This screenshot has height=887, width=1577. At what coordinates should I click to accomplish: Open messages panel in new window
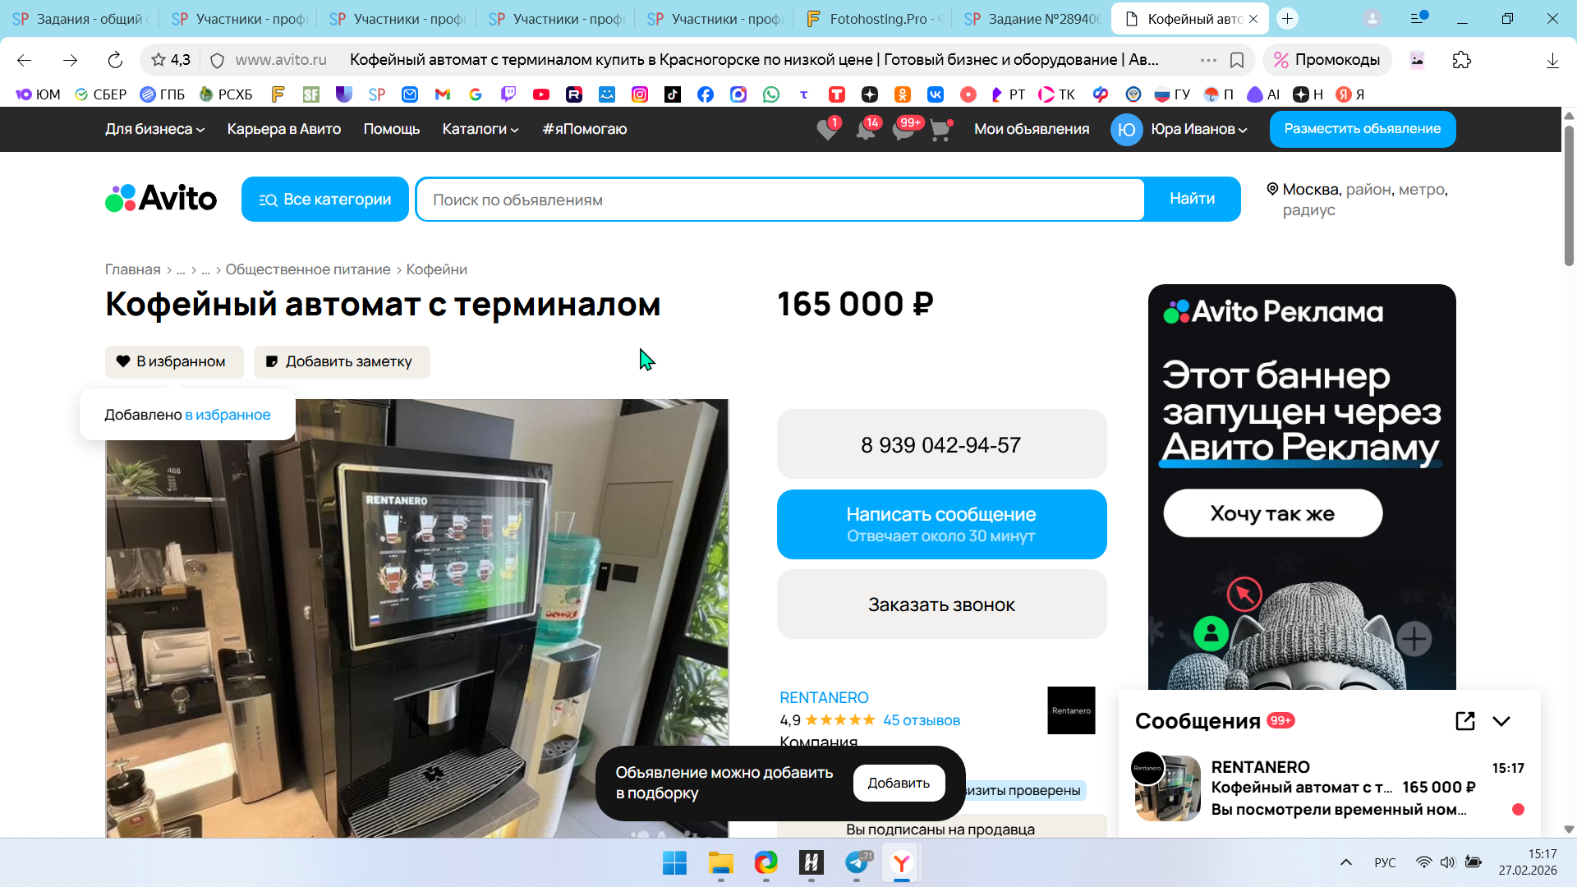click(1464, 721)
